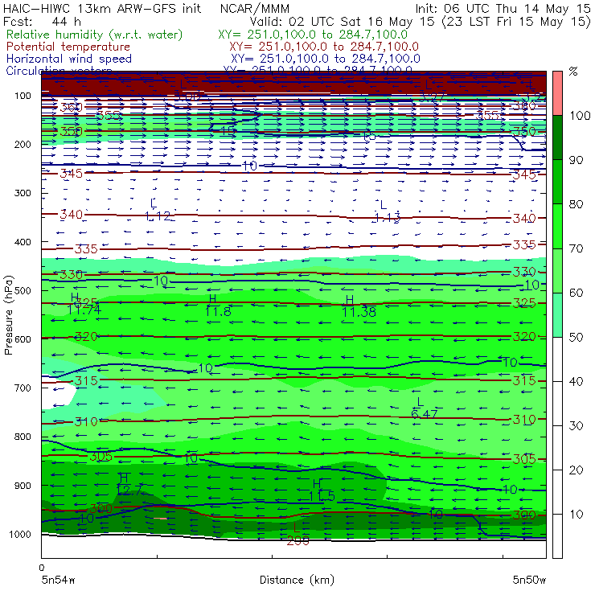595x595 pixels.
Task: Click the 'H 11.74' wind maximum label
Action: (84, 304)
